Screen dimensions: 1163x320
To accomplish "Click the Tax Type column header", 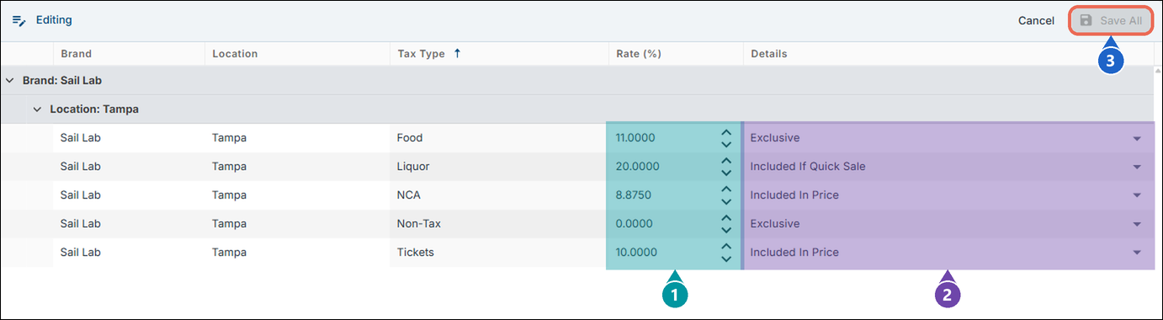I will click(422, 54).
